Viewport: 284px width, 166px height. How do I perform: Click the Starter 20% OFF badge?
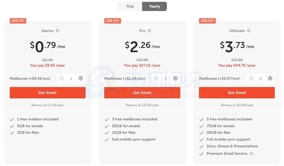tap(18, 21)
